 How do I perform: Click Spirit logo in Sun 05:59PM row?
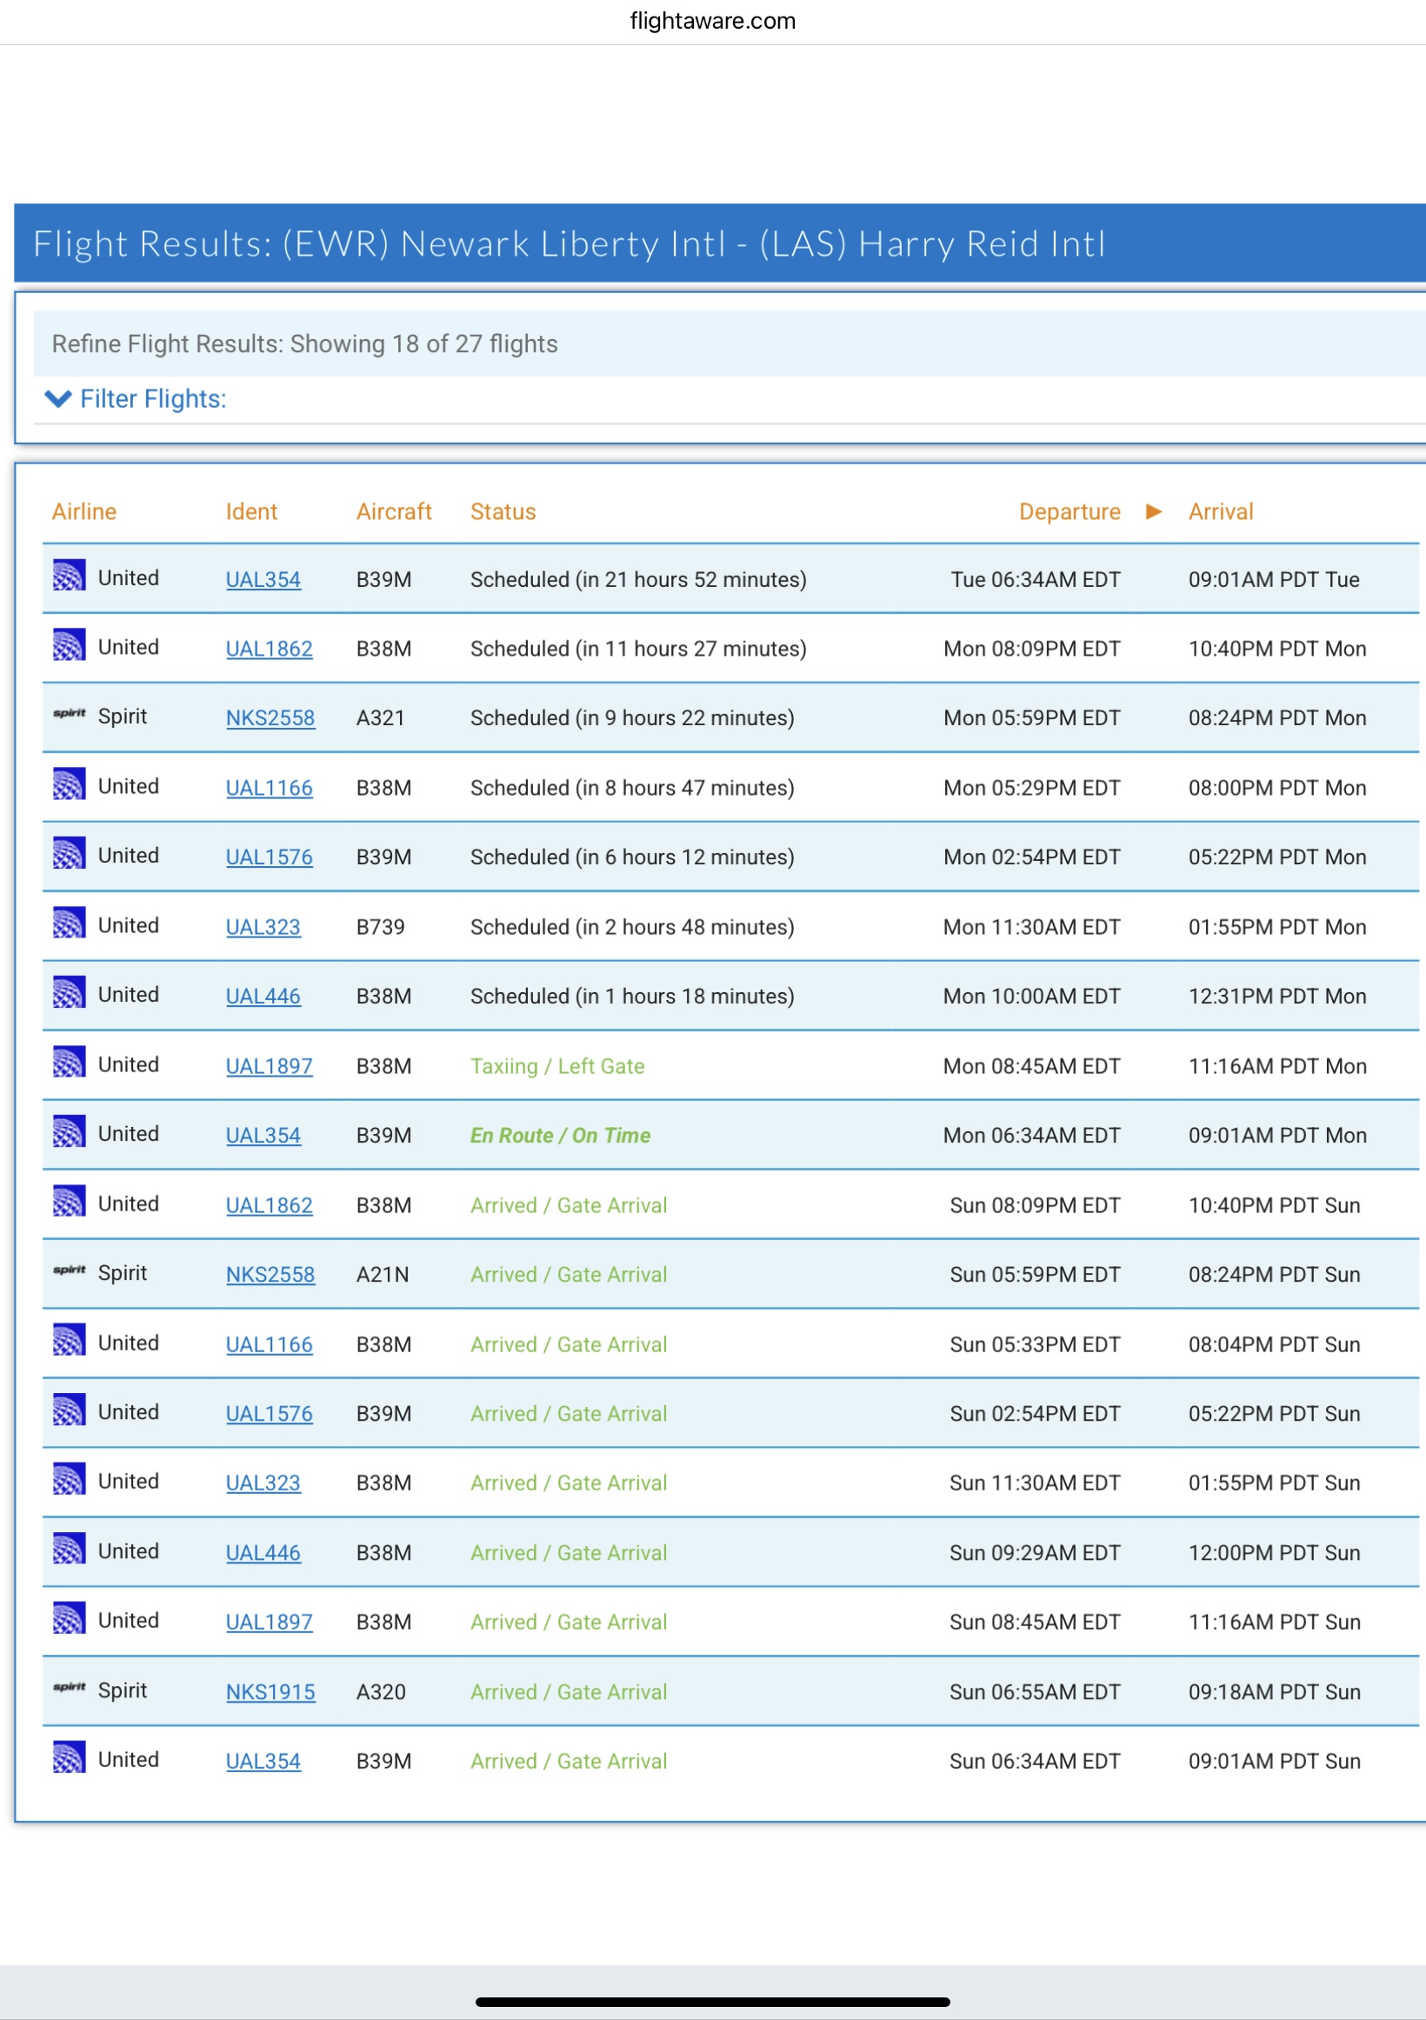pos(69,1270)
